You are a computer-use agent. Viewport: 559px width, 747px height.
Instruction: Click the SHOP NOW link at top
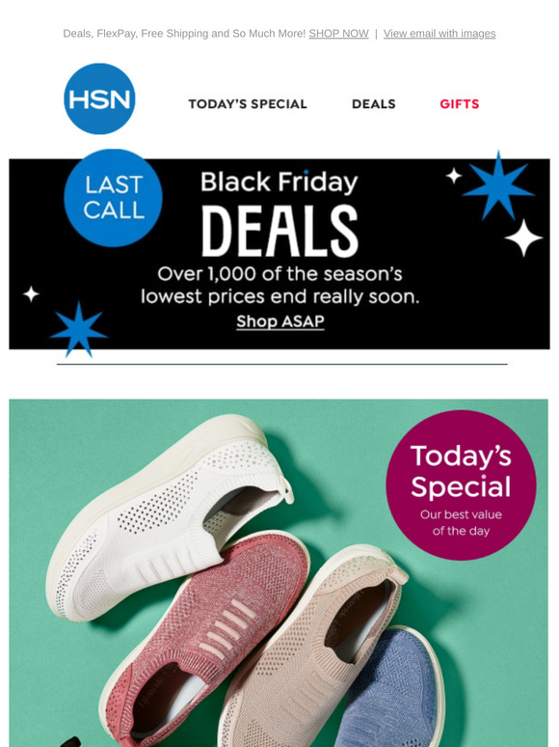click(338, 34)
